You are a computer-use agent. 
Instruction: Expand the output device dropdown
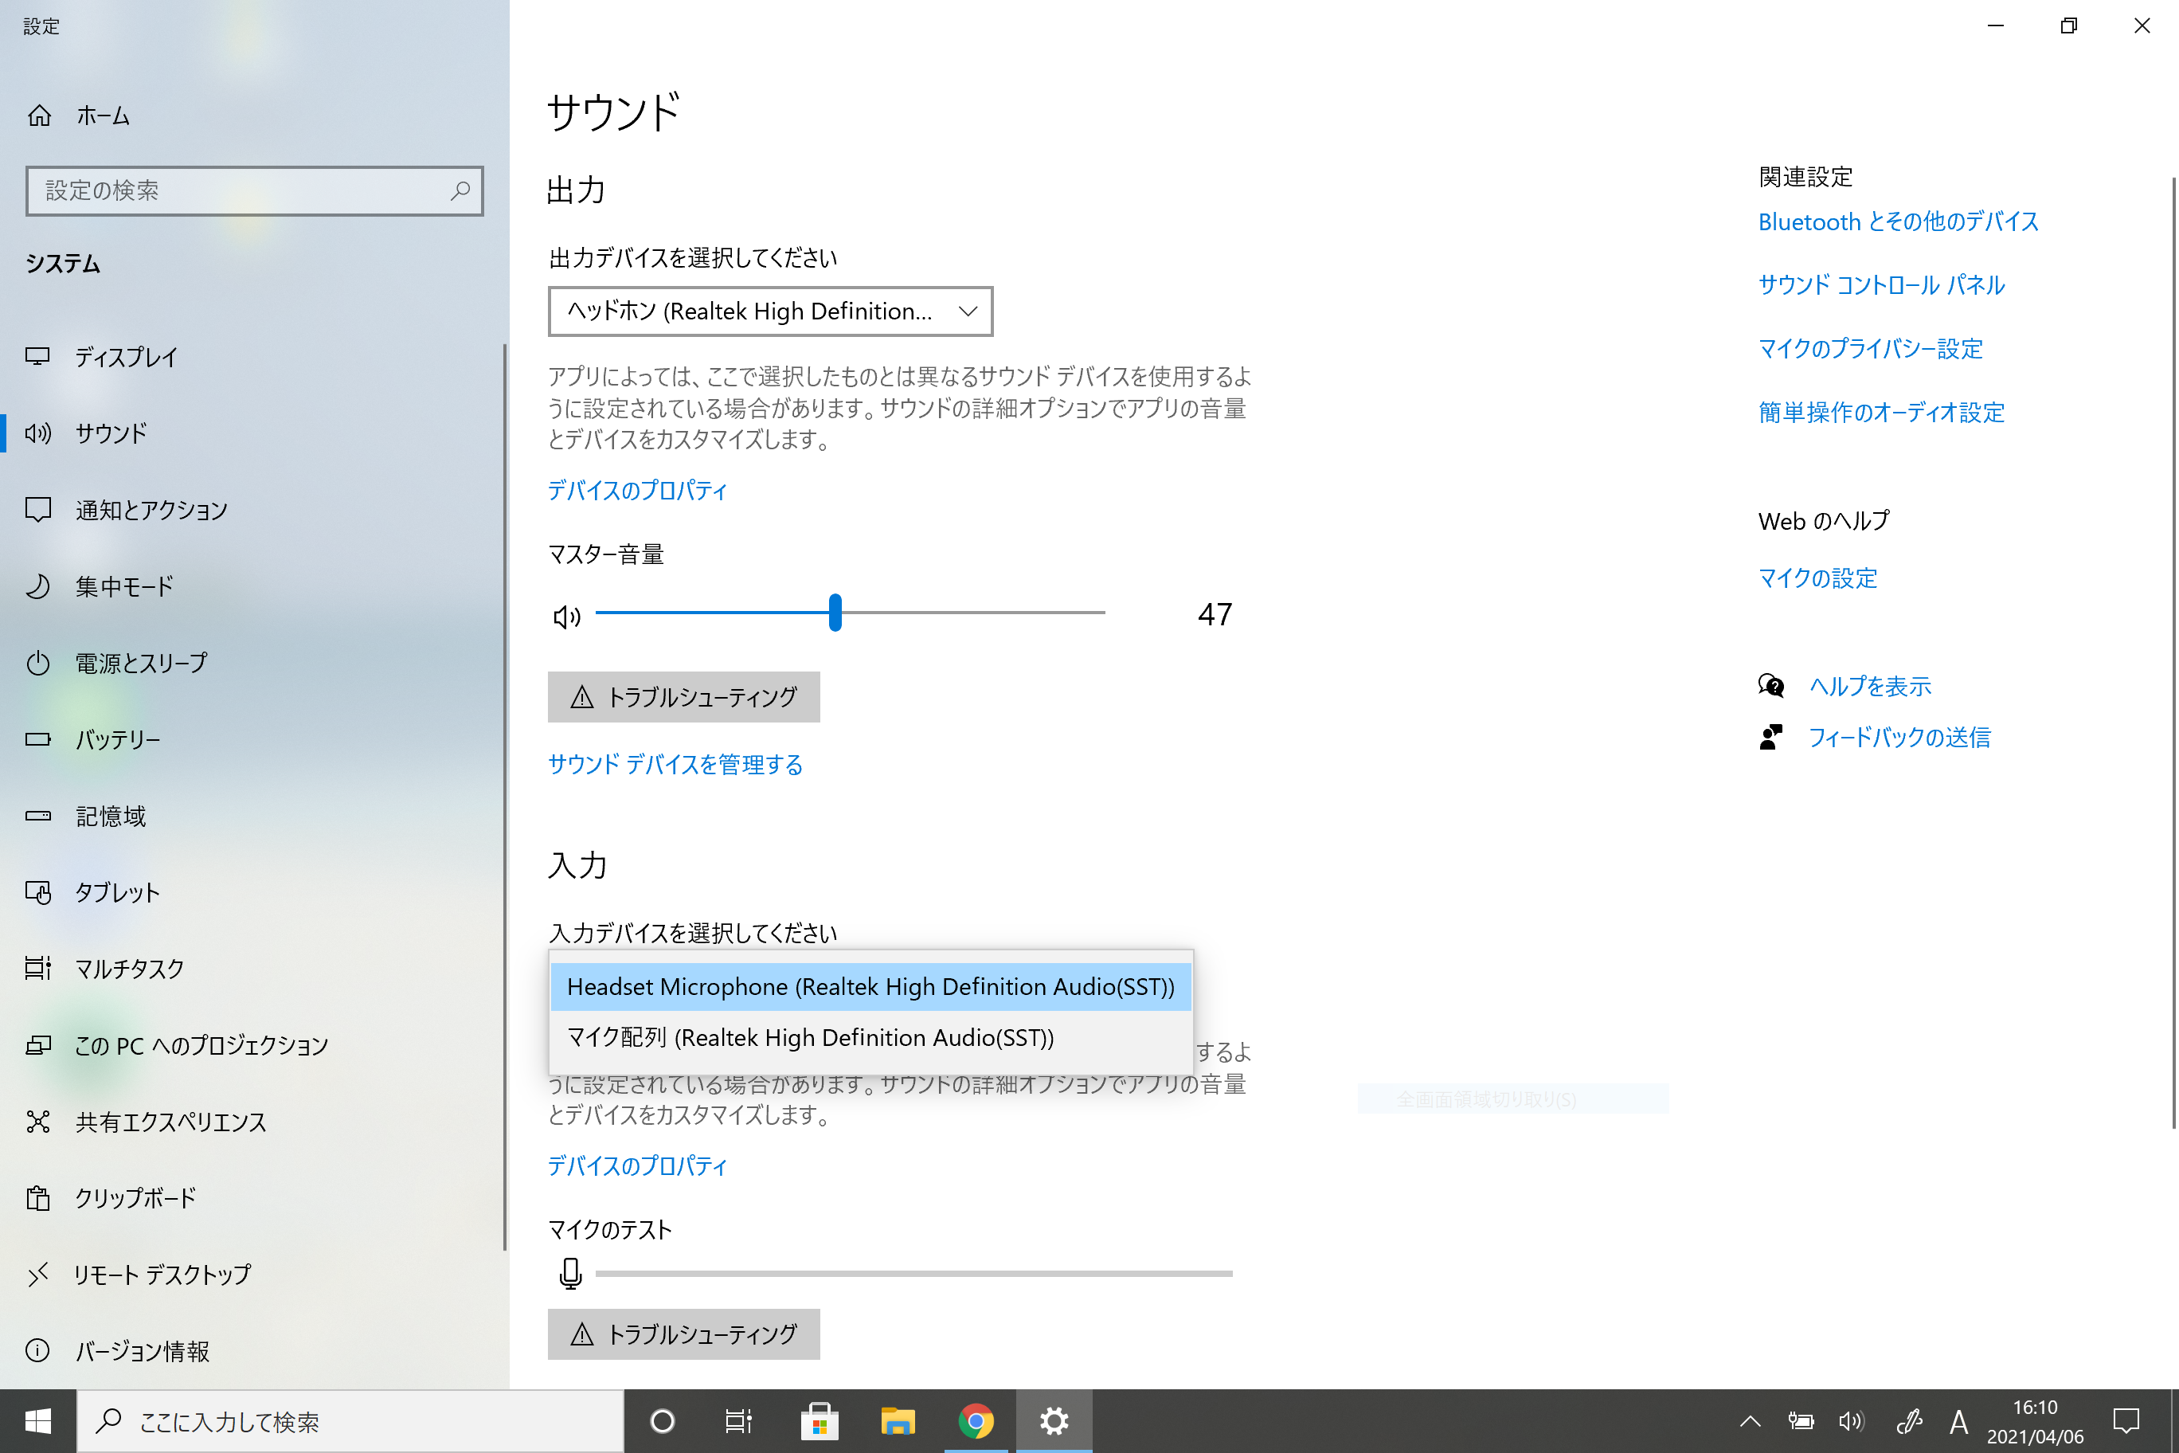(x=770, y=311)
